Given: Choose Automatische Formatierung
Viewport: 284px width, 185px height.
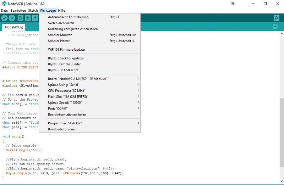Looking at the screenshot, I should pos(90,17).
